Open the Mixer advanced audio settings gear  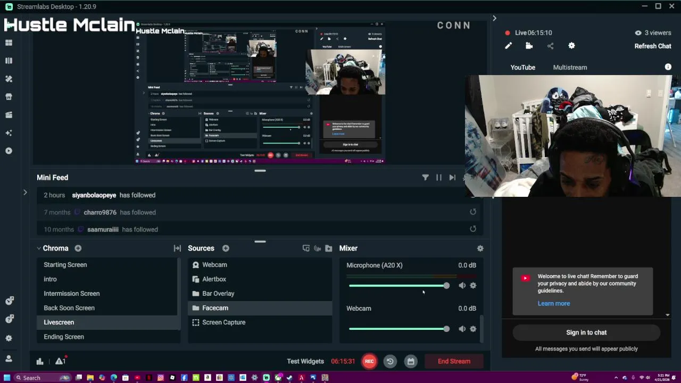click(480, 248)
